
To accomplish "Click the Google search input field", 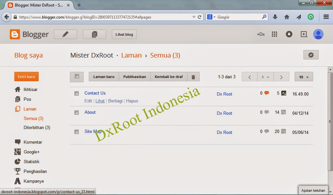I will coord(239,17).
